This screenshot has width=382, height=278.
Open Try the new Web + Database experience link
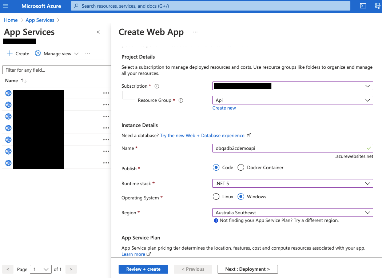click(203, 135)
